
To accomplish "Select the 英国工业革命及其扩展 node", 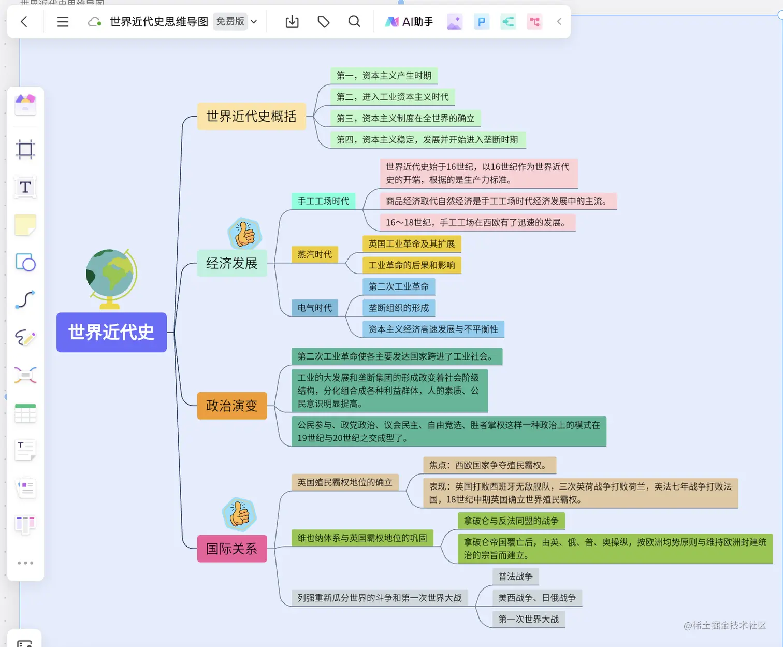I will [x=412, y=243].
